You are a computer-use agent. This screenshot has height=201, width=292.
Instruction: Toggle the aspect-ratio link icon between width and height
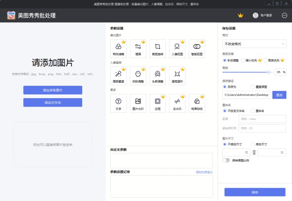click(254, 153)
